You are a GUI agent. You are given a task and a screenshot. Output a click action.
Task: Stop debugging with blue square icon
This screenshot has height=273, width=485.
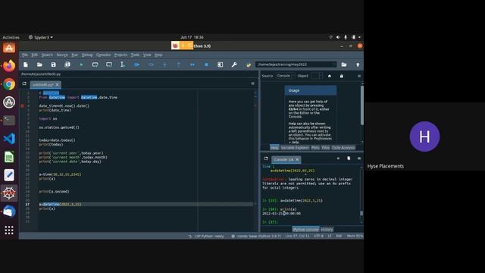(206, 64)
